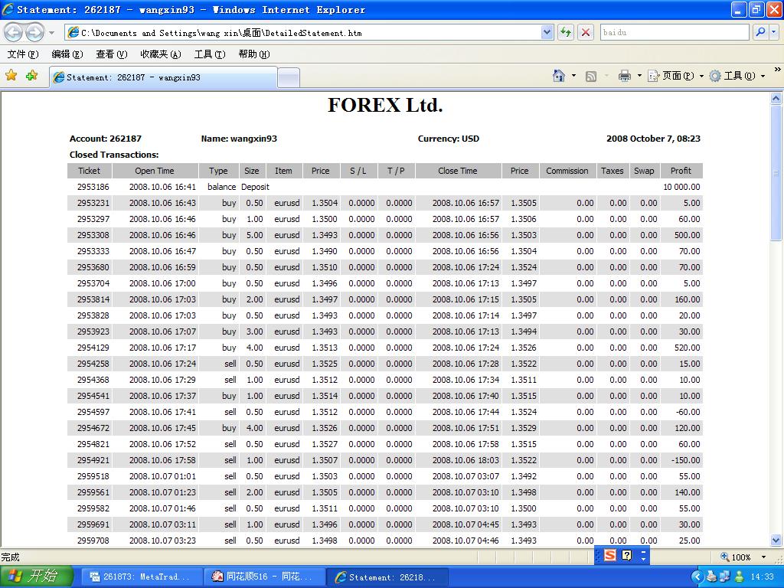Click the vertical scrollbar down arrow
784x588 pixels.
(x=776, y=540)
